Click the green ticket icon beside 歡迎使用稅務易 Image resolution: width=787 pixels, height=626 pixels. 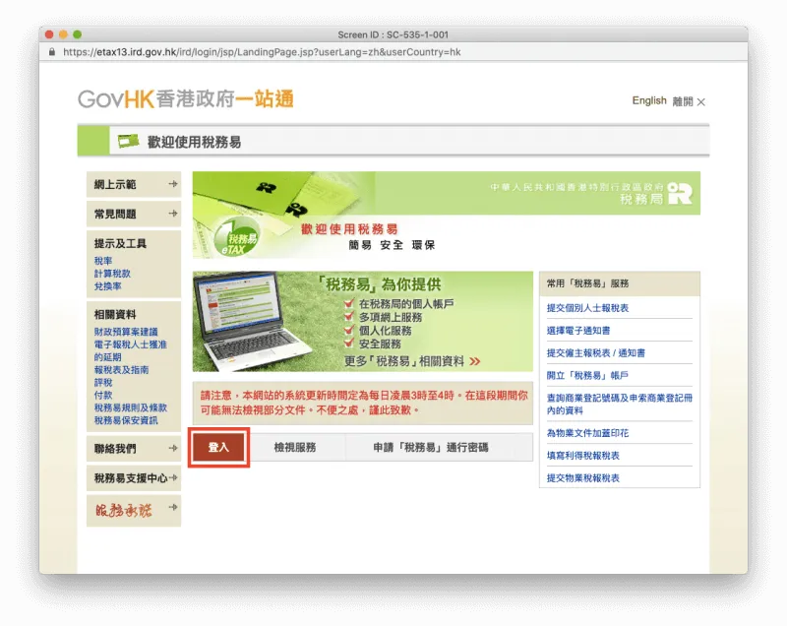[x=128, y=141]
